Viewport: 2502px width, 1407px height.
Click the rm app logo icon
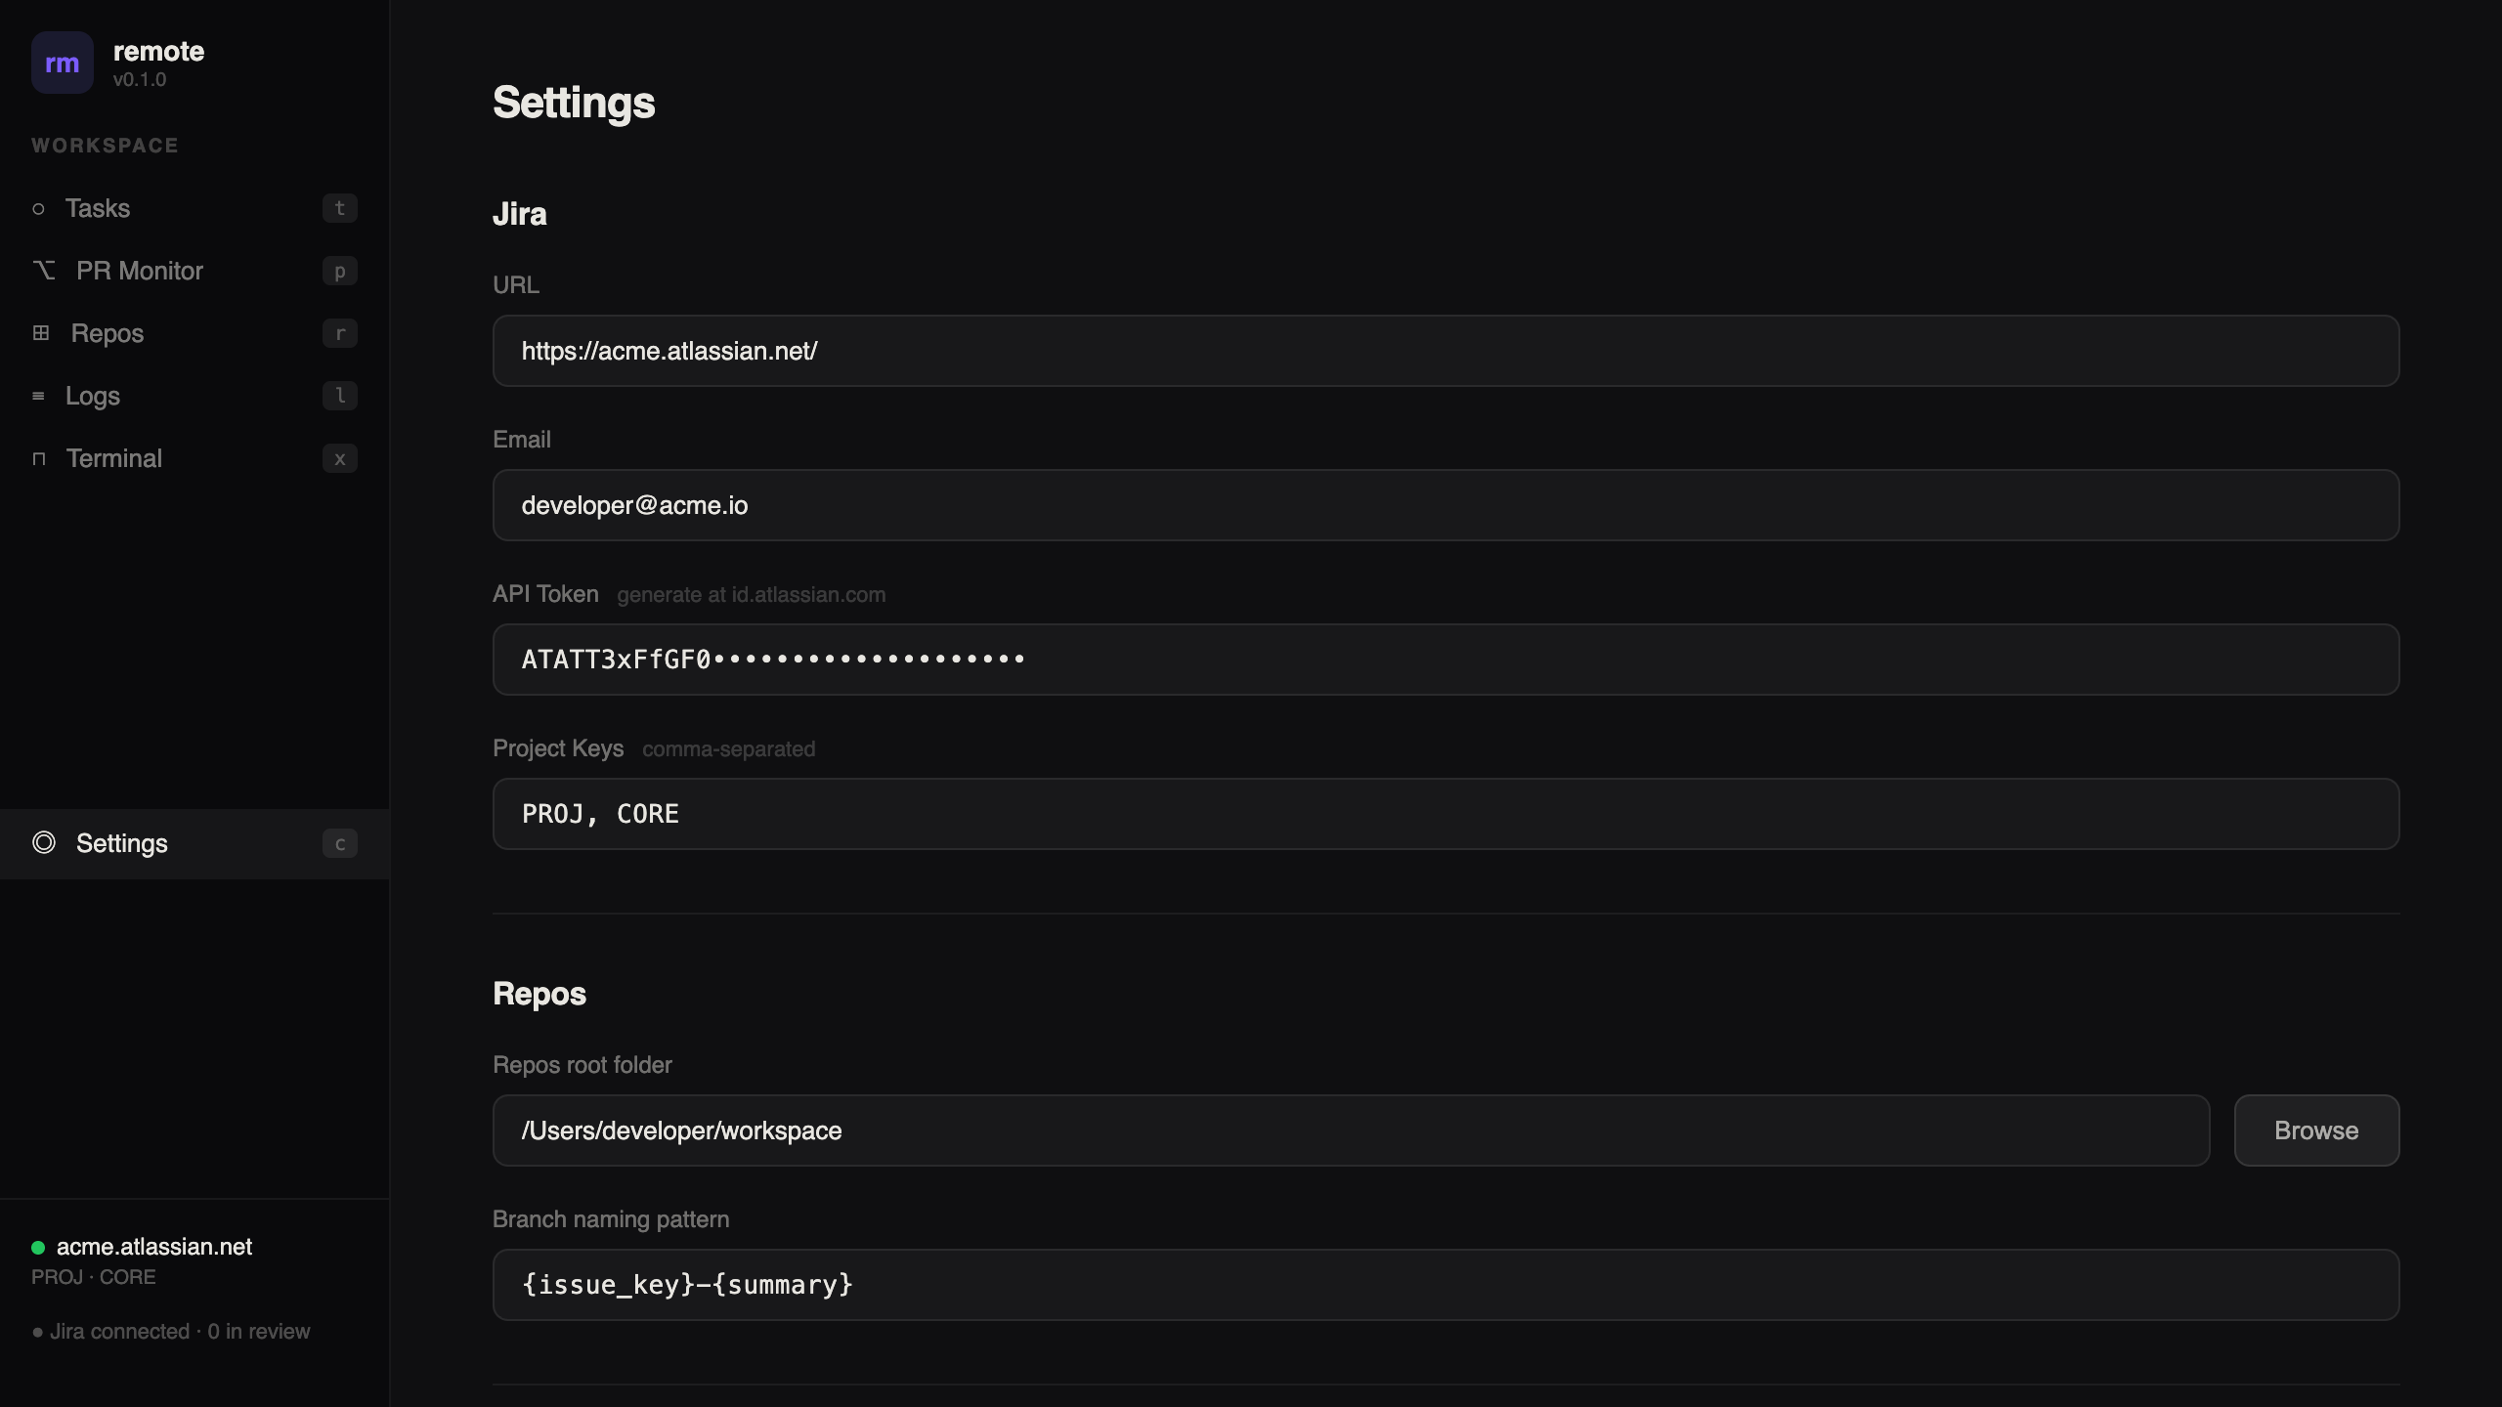62,63
